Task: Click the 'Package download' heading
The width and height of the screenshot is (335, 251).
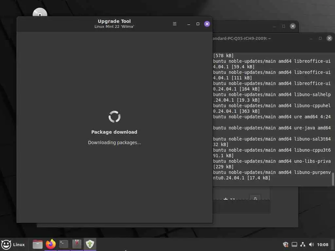Action: 114,132
